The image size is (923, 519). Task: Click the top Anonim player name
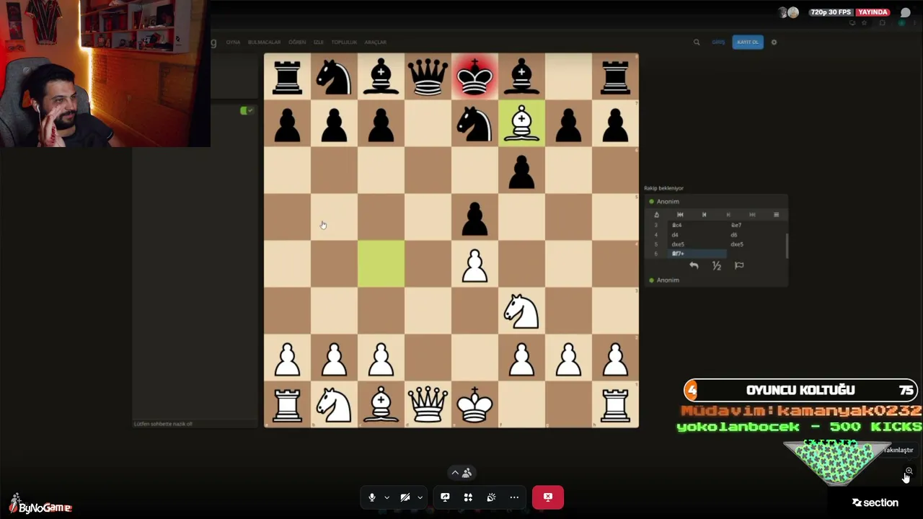pos(668,202)
